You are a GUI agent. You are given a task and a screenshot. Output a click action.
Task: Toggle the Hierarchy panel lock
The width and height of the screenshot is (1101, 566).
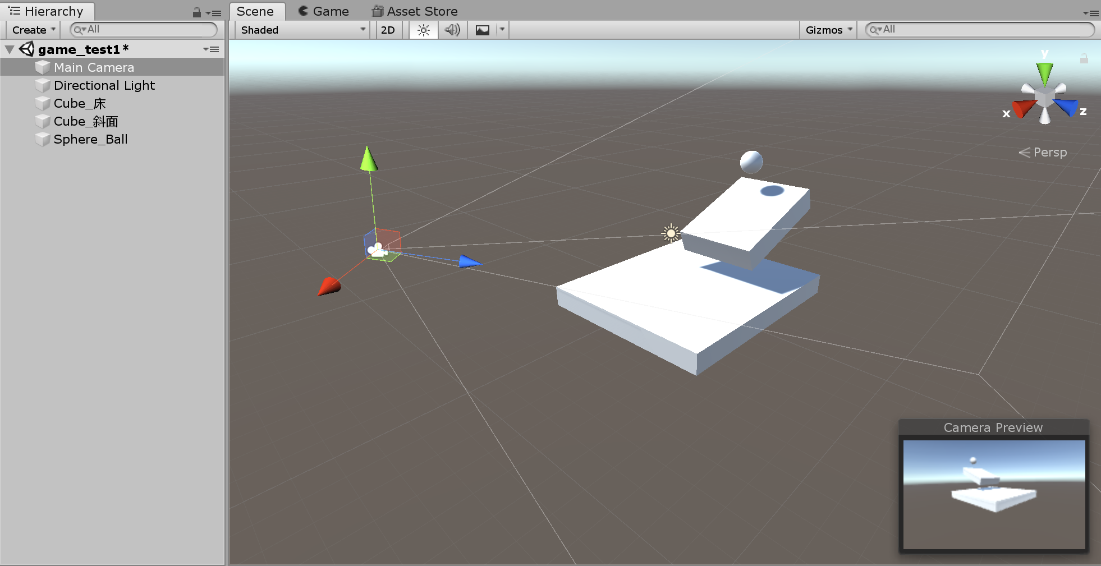[x=196, y=12]
